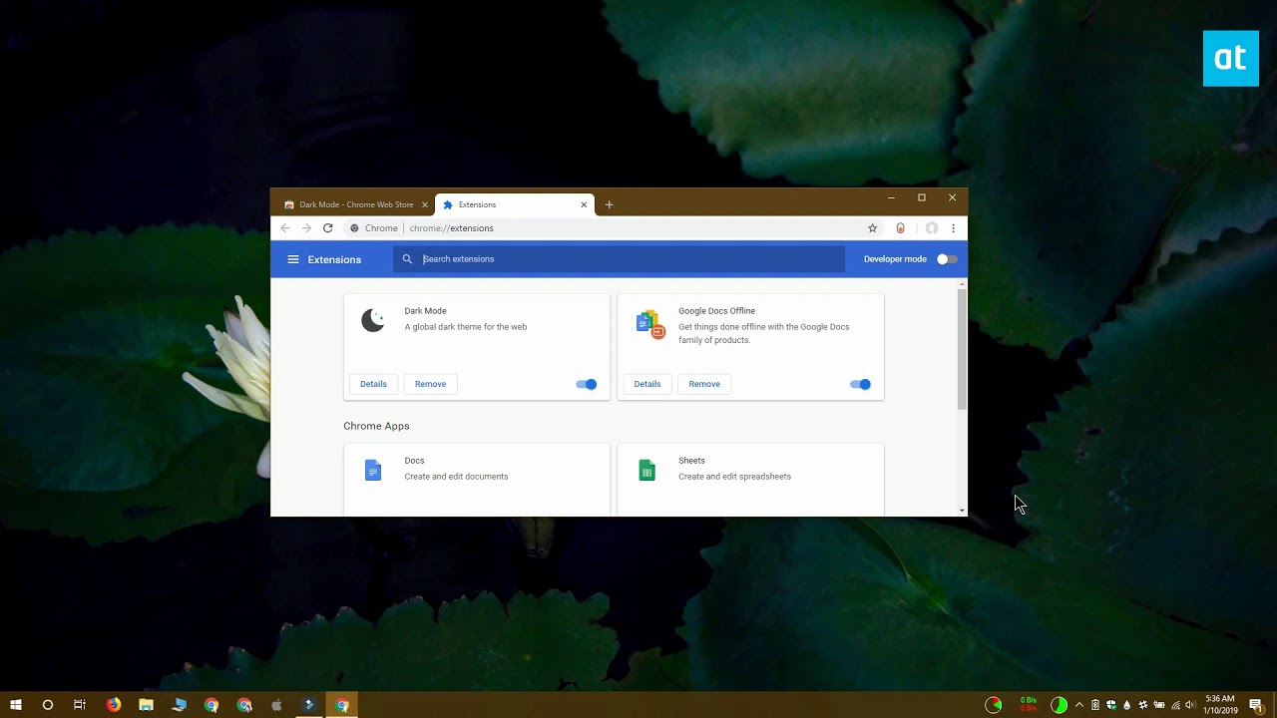The height and width of the screenshot is (718, 1277).
Task: Click the network speed 0 B/s tray meter
Action: coord(1028,705)
